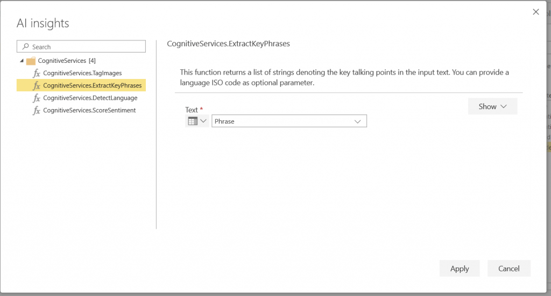Click the search magnifier icon
Screen dimensions: 551x296
tap(26, 46)
